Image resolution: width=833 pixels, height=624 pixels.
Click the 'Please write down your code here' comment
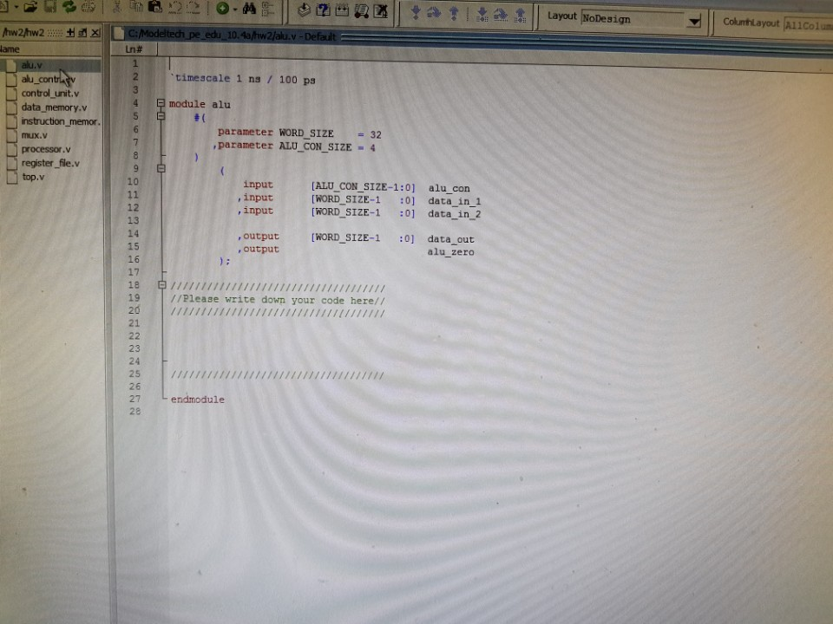(278, 300)
